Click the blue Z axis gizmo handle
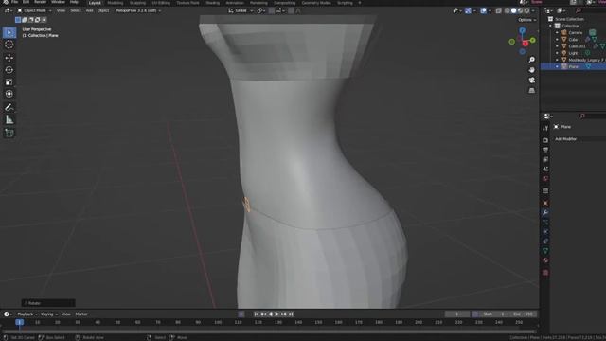The width and height of the screenshot is (606, 341). coord(522,30)
